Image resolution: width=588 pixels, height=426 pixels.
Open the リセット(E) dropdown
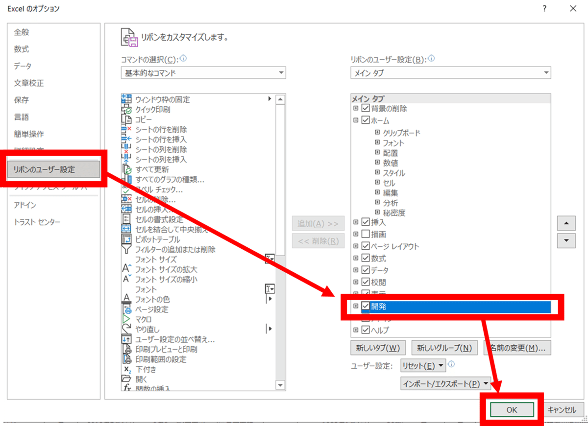tap(423, 366)
